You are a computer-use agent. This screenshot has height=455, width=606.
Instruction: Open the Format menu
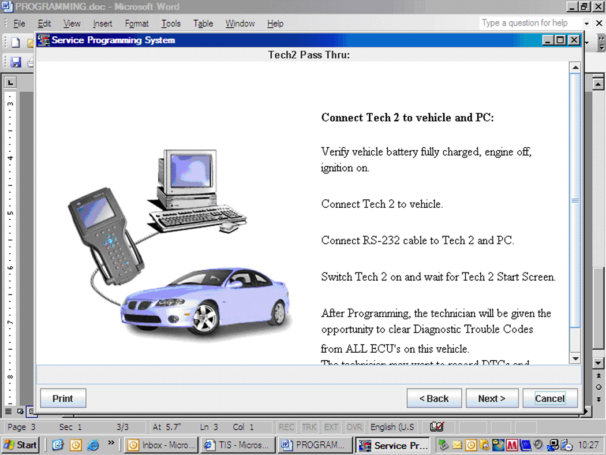tap(137, 24)
